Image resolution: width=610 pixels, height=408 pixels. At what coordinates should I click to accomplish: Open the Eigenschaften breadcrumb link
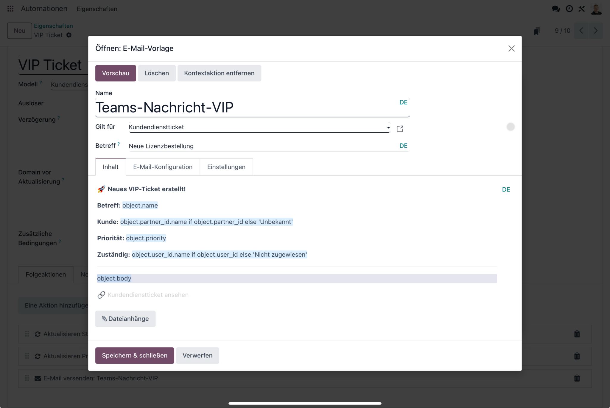[53, 26]
